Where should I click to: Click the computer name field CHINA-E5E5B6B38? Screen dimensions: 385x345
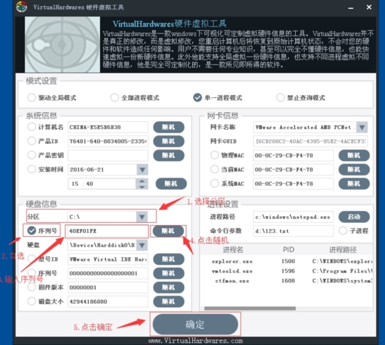(108, 127)
